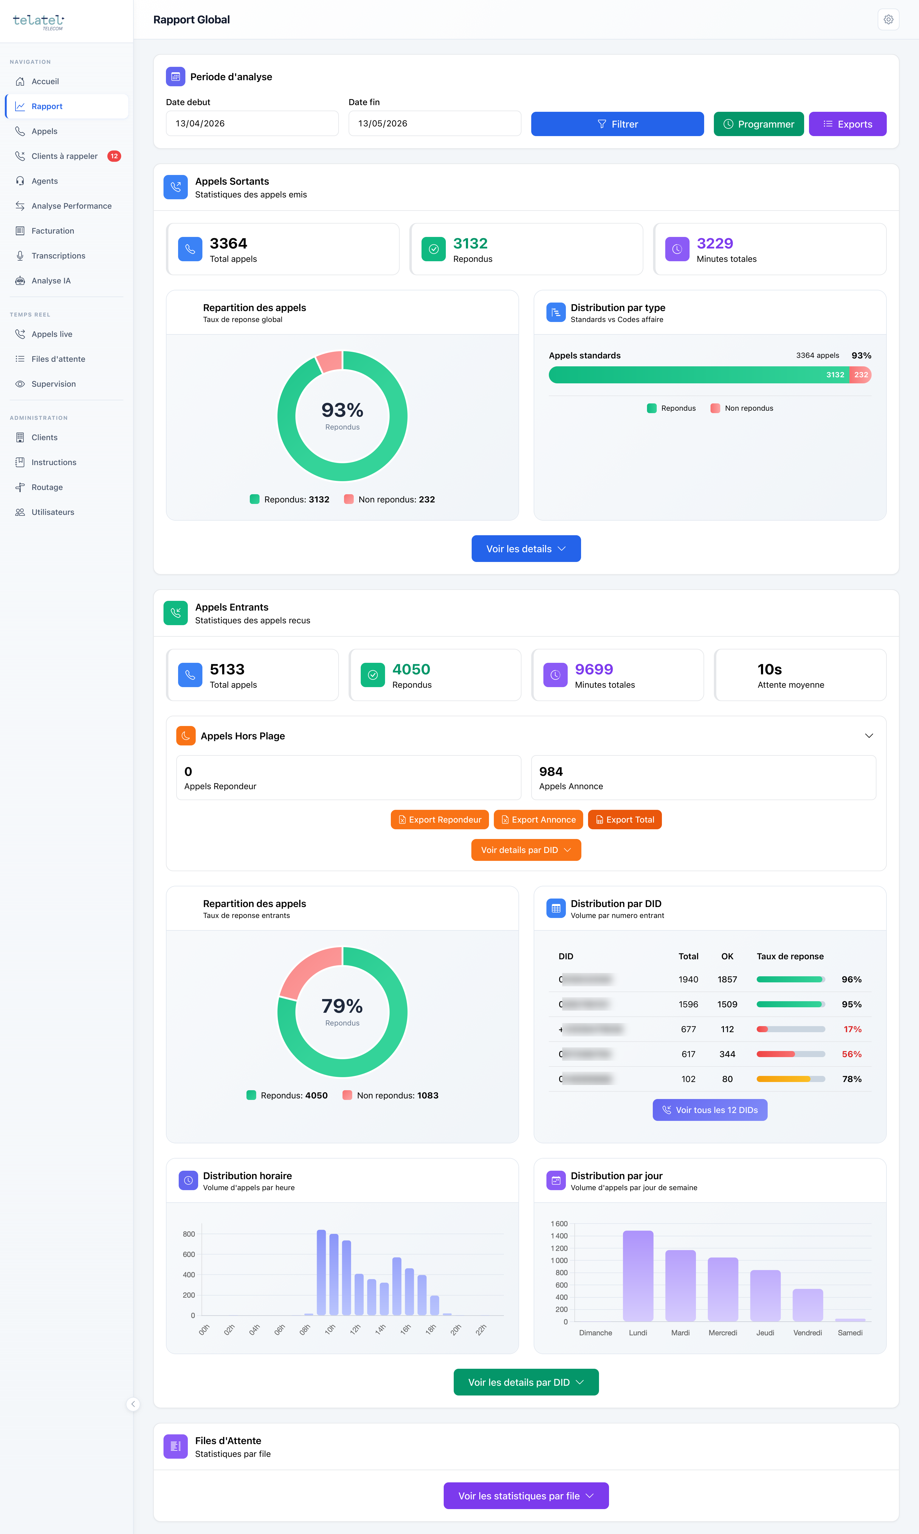Click the Appels standards green progress bar
Screen dimensions: 919x1534
point(699,375)
